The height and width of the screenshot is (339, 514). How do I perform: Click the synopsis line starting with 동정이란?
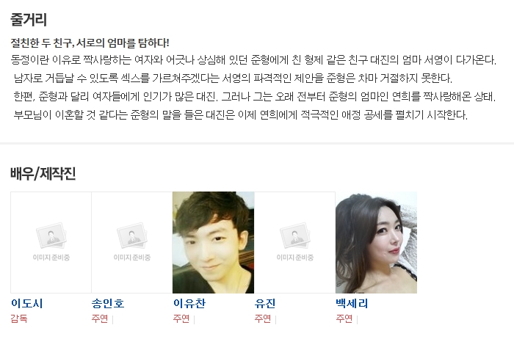tap(253, 60)
